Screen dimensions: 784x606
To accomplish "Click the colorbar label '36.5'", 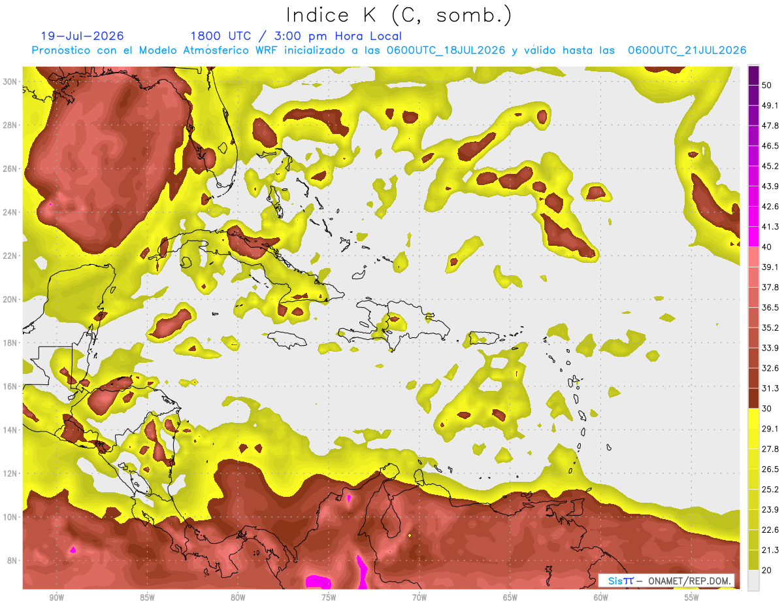I will (770, 307).
